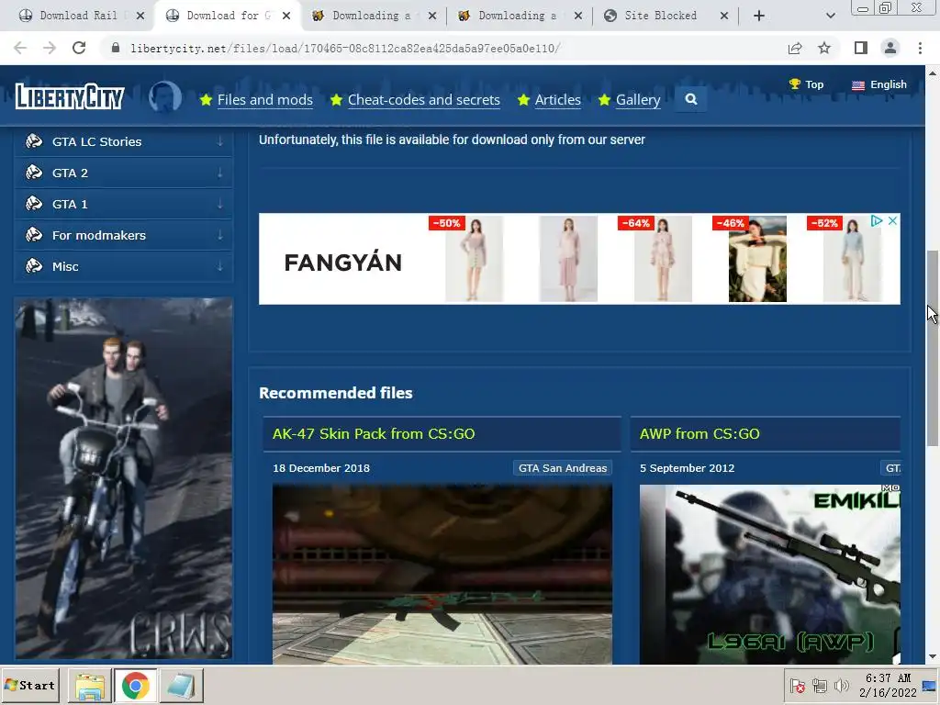Click the volume icon in system tray
The image size is (940, 705).
click(842, 686)
